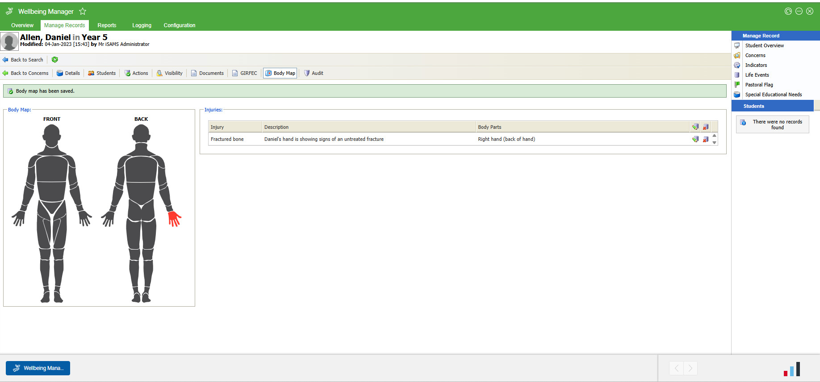Open the Actions tab
Image resolution: width=820 pixels, height=382 pixels.
[x=136, y=73]
